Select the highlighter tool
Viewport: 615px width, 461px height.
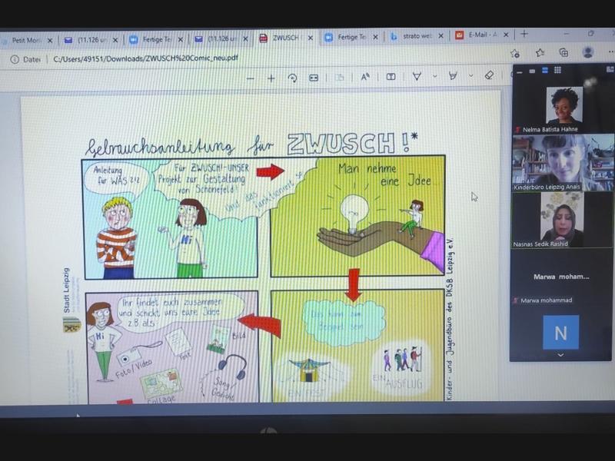(453, 76)
